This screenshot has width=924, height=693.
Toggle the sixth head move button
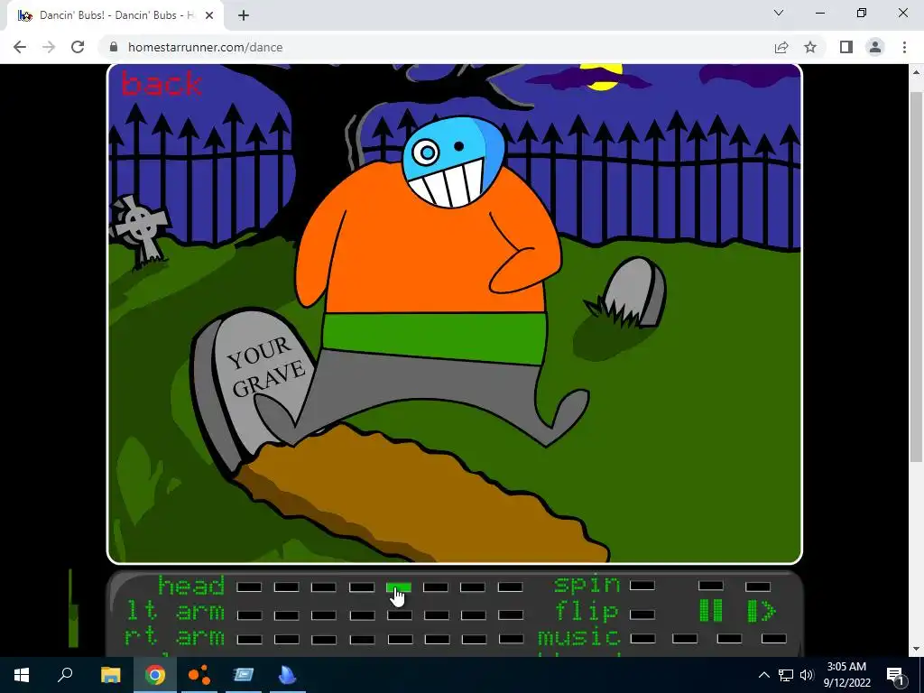point(436,587)
